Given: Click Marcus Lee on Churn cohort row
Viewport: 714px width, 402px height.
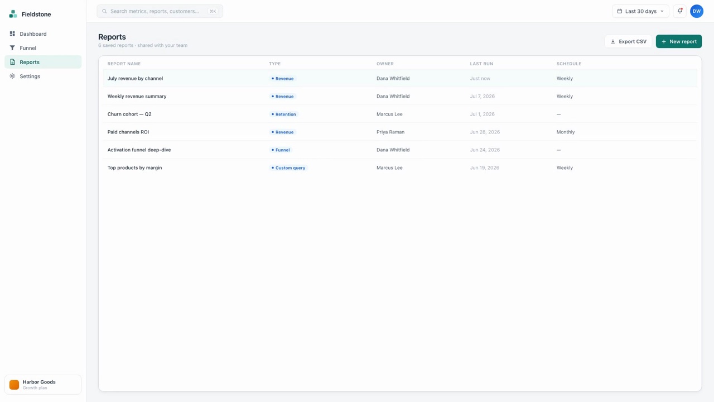Looking at the screenshot, I should [389, 114].
